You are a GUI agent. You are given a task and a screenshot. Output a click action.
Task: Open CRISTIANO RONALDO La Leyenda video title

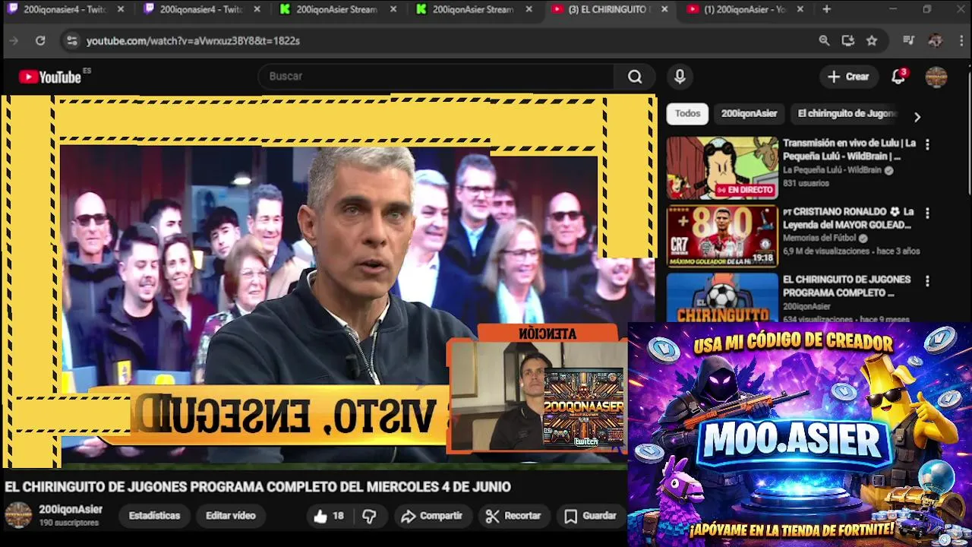(847, 218)
